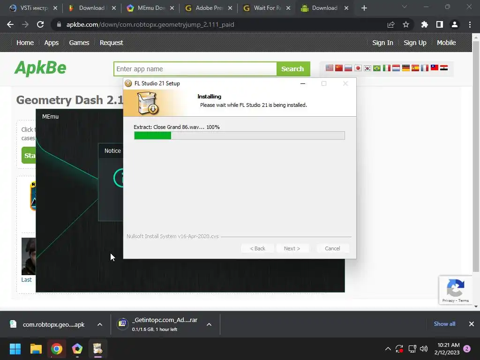Screen dimensions: 480x360
Task: Select the Netherlands flag language
Action: click(x=396, y=68)
